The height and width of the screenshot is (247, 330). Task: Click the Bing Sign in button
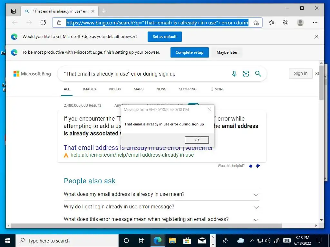[301, 74]
